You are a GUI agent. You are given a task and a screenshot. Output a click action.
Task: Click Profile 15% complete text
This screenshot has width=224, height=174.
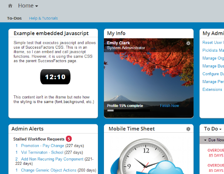click(x=125, y=106)
